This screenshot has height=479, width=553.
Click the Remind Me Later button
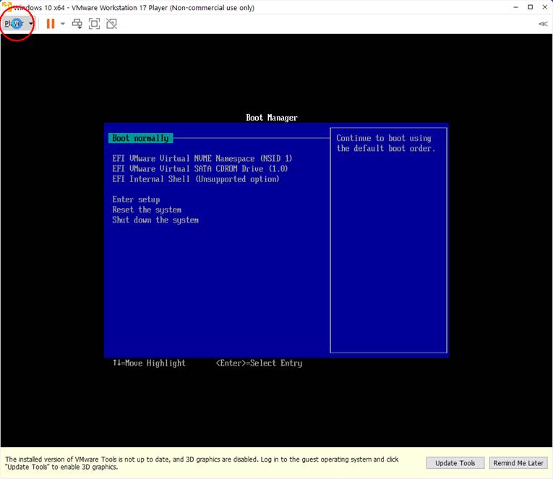pos(518,463)
